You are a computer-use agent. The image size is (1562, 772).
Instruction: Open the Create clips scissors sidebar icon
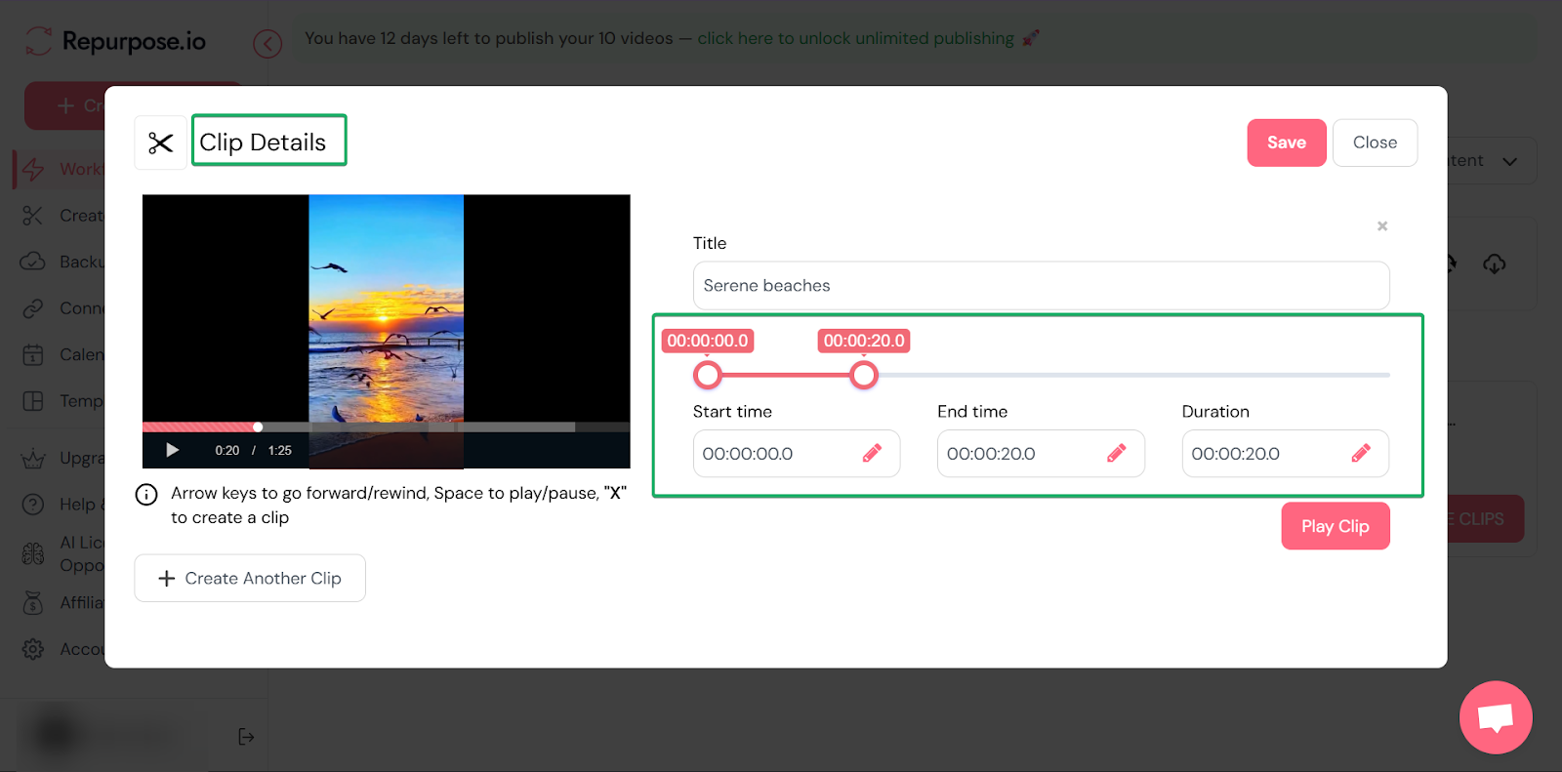(x=33, y=216)
